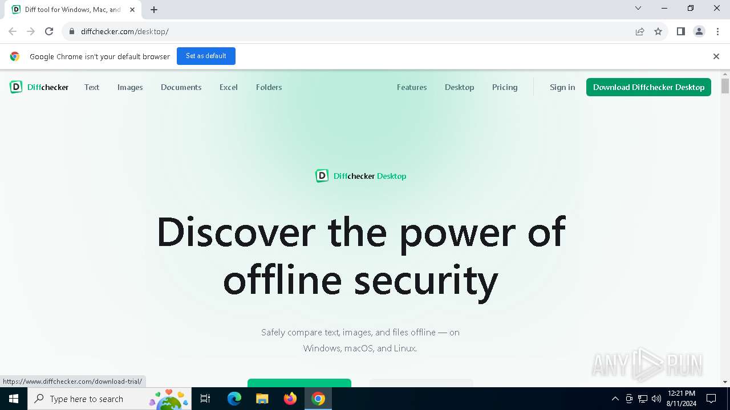This screenshot has width=730, height=410.
Task: Click the Diffchecker Desktop logo in hero
Action: click(x=361, y=176)
